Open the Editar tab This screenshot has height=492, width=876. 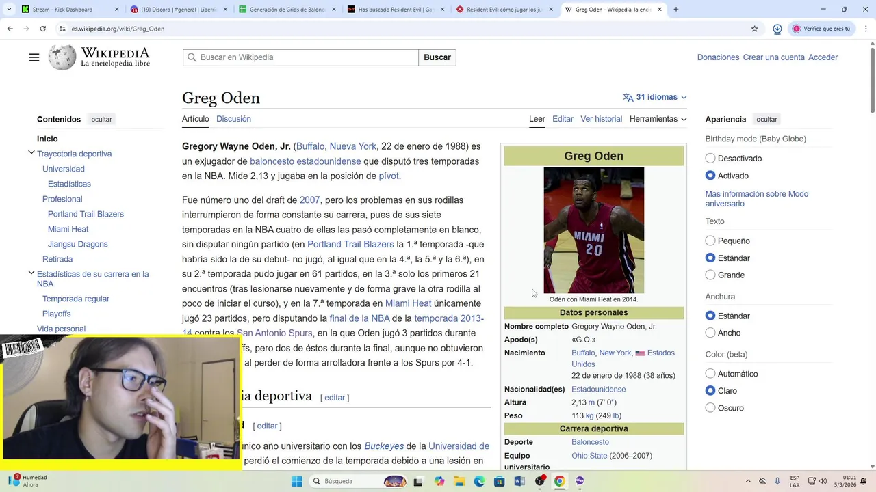(563, 119)
